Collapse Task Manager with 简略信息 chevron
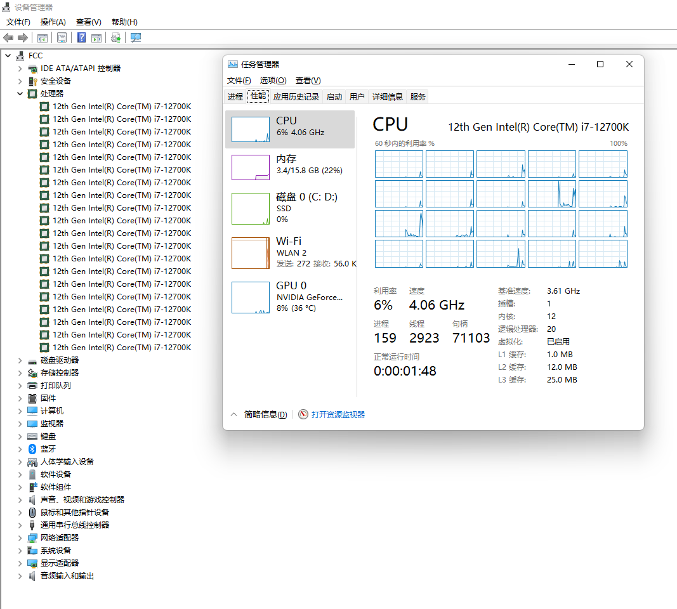Viewport: 677px width, 609px height. 233,414
